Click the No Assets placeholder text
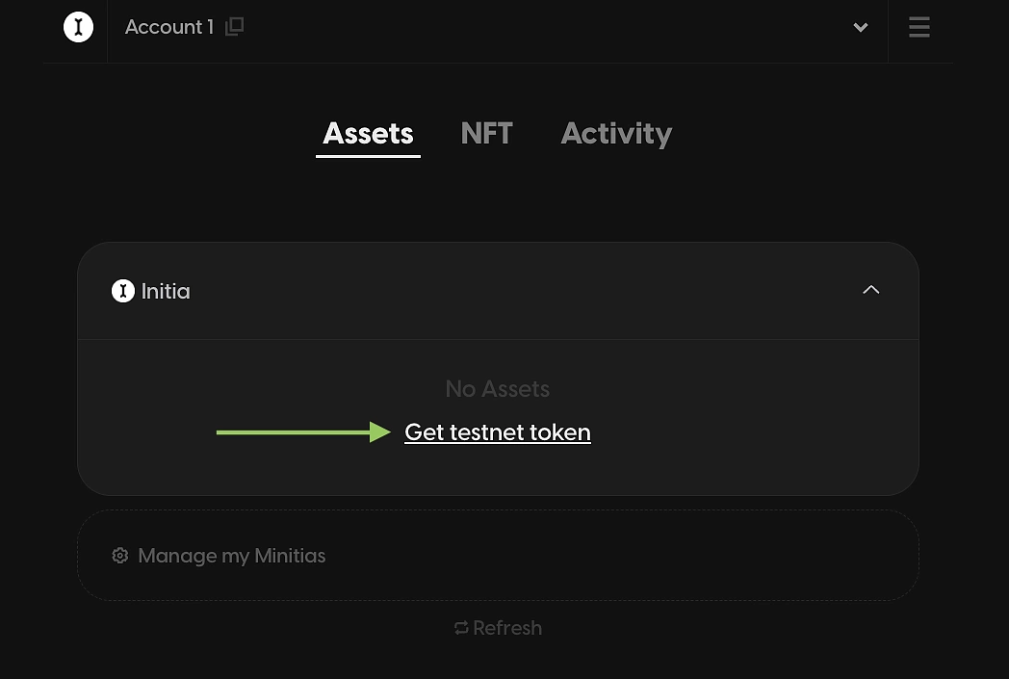 498,389
